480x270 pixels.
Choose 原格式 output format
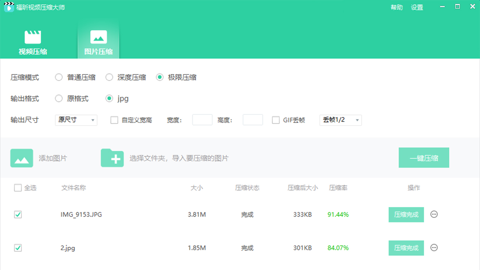click(58, 99)
